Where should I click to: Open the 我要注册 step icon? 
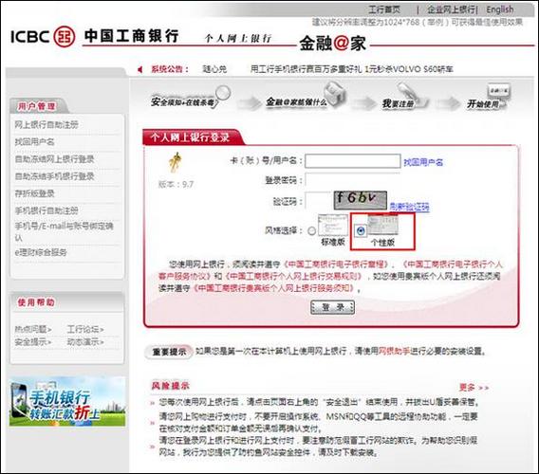(x=405, y=97)
